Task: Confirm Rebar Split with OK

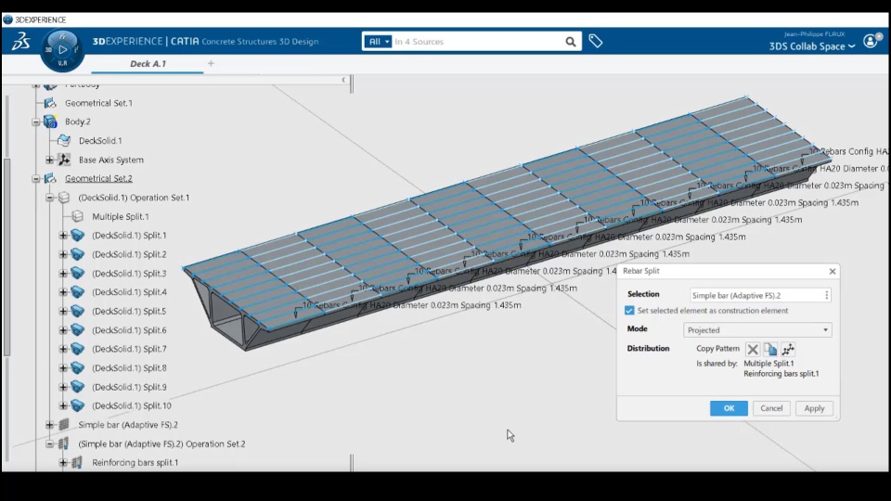Action: click(x=729, y=408)
